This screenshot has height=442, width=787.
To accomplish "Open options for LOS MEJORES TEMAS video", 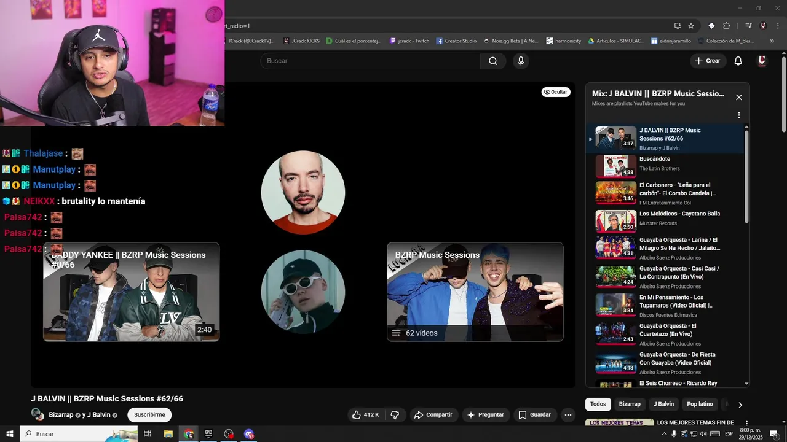I will pyautogui.click(x=746, y=423).
